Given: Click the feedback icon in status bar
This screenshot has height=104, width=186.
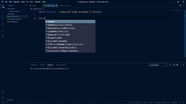Looking at the screenshot, I should coord(180,103).
